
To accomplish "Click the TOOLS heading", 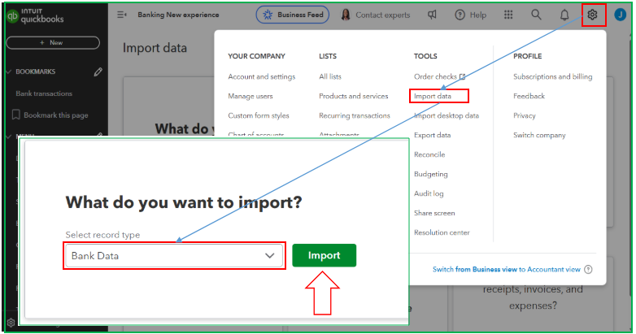I will pos(425,56).
